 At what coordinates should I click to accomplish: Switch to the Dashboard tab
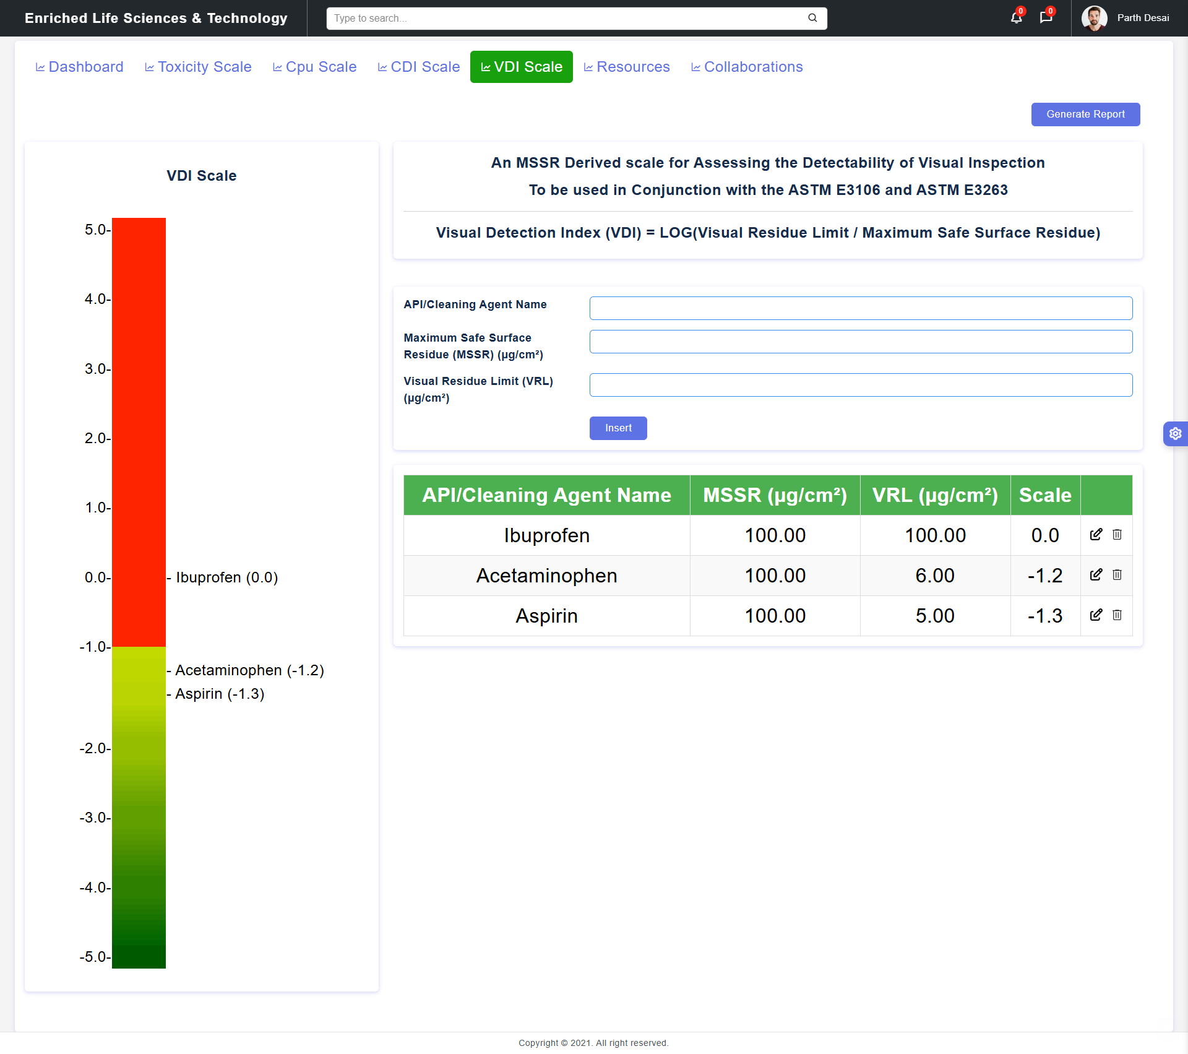click(79, 67)
